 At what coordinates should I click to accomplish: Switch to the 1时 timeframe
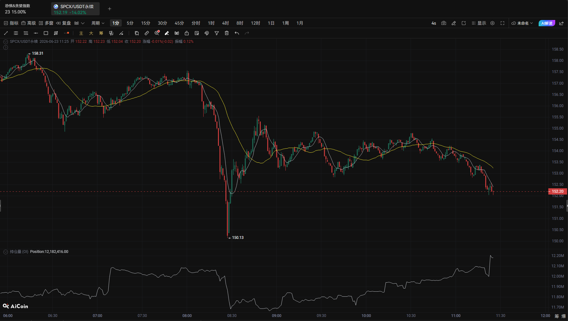[211, 23]
